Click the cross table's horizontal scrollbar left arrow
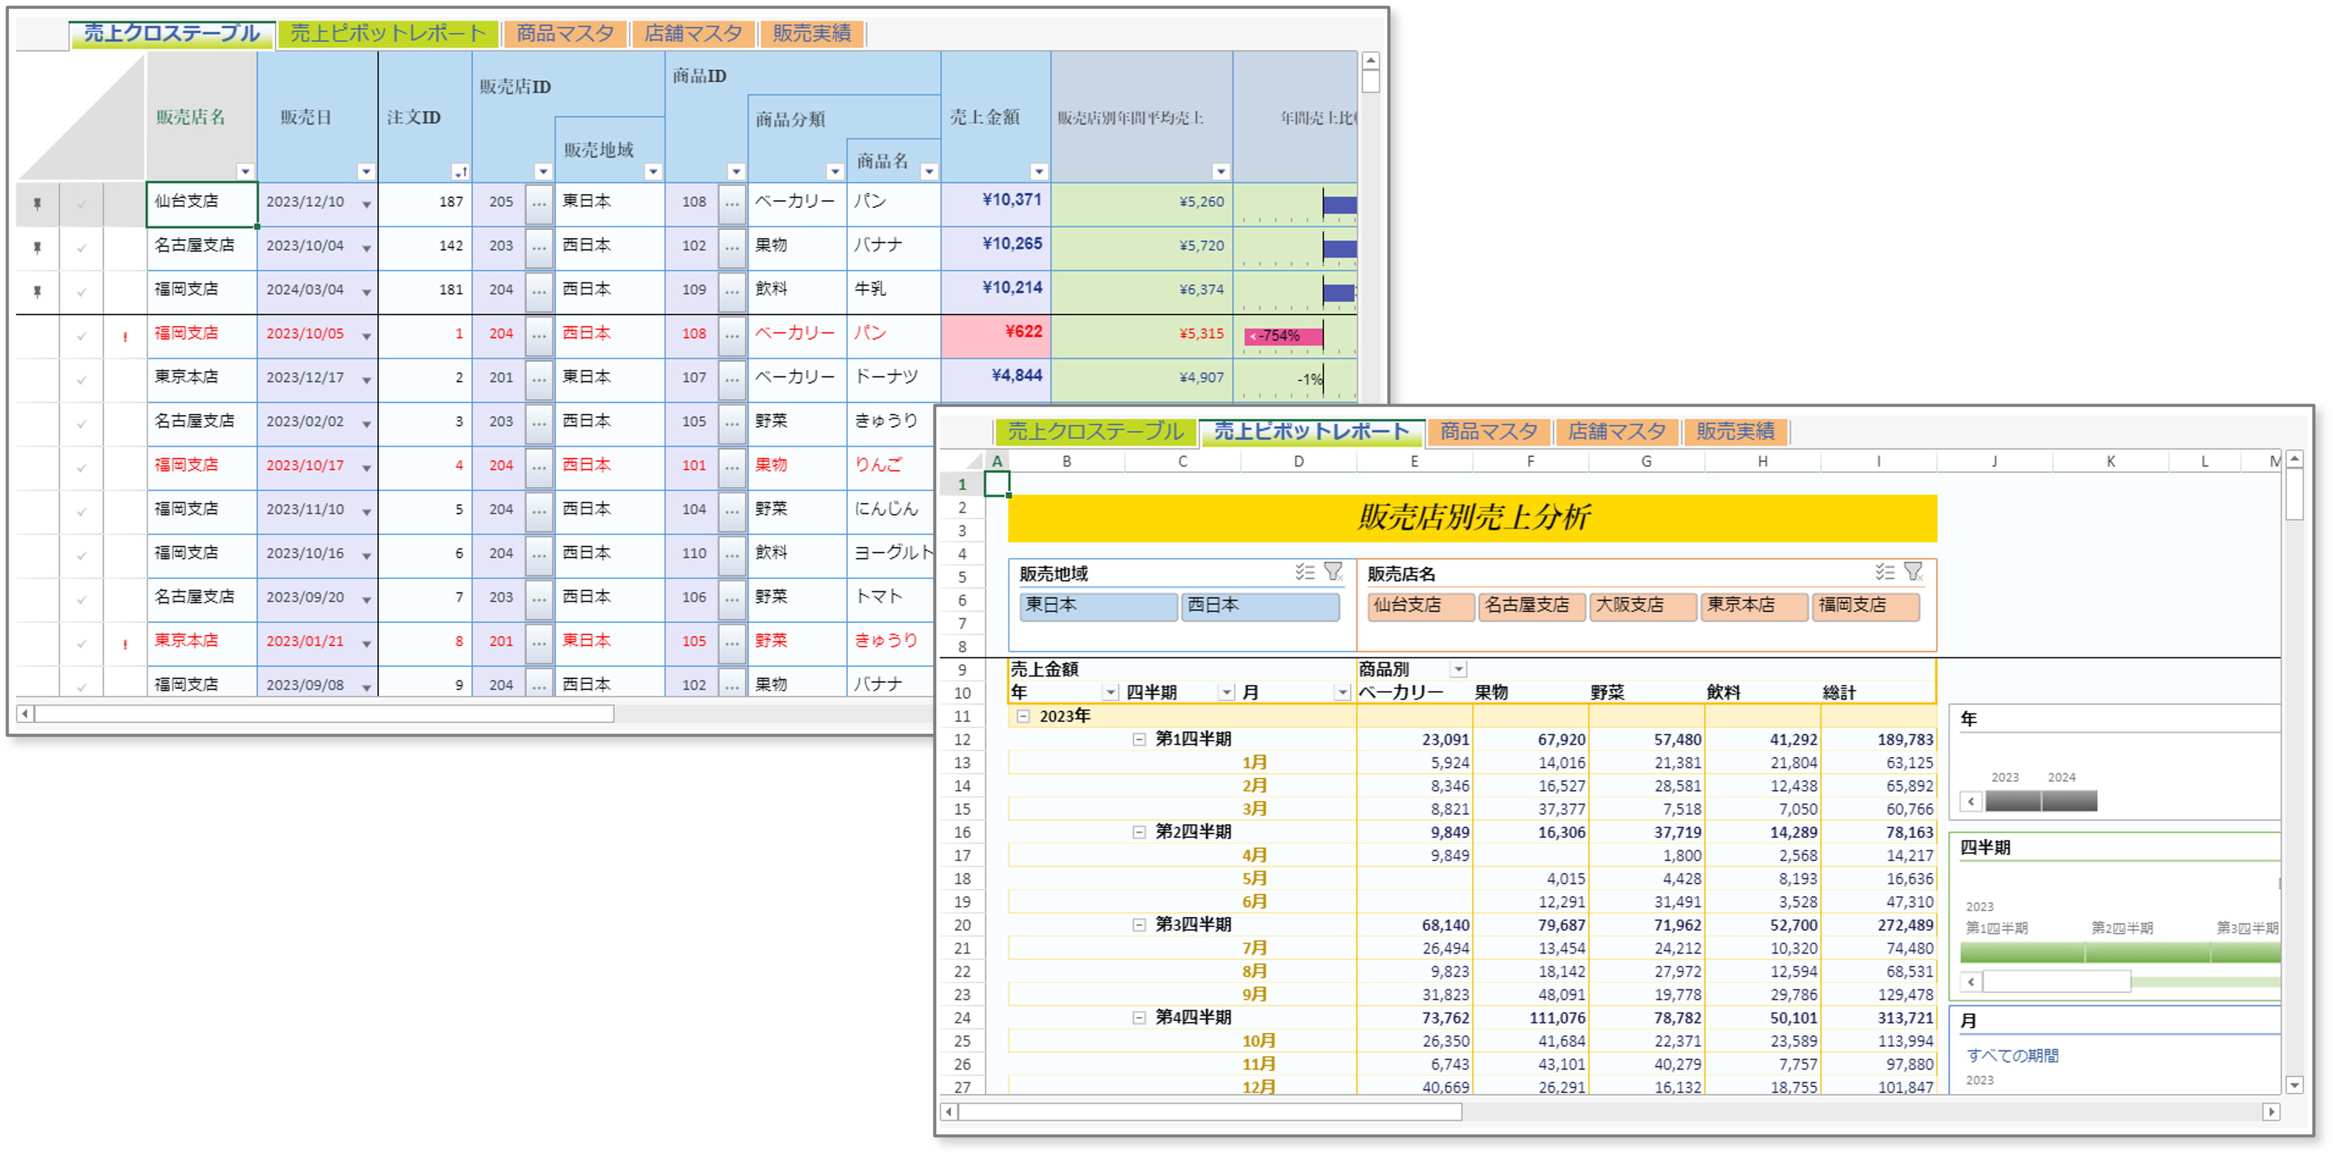Screen dimensions: 2333x1155 coord(26,714)
